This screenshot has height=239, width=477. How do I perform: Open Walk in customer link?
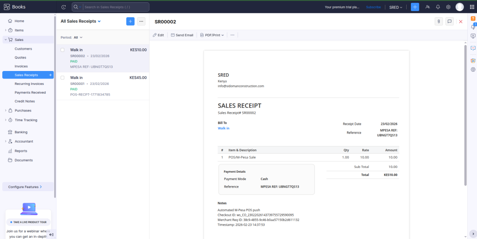tap(224, 129)
